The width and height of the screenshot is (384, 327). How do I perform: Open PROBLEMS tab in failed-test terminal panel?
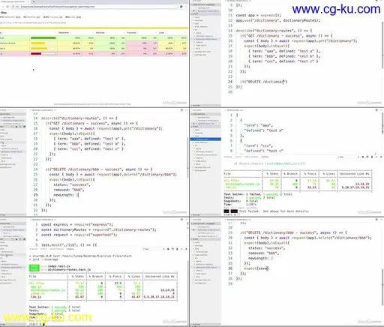pos(228,157)
